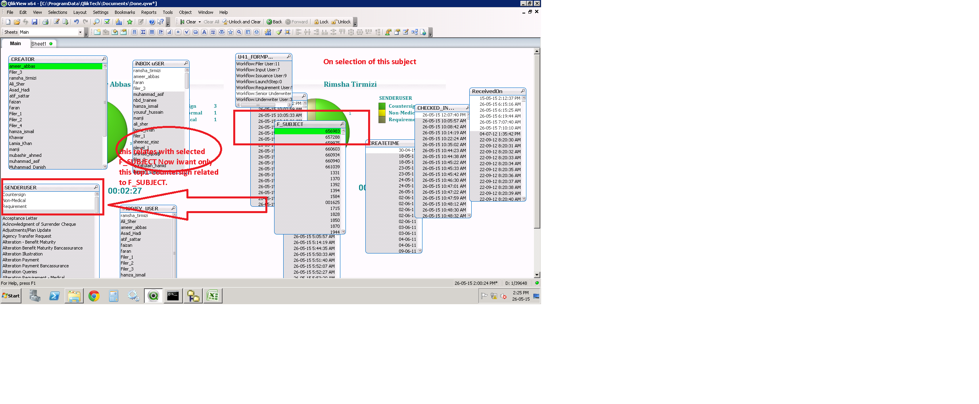Open search in the SENDERUSER list box
The width and height of the screenshot is (979, 404).
pyautogui.click(x=96, y=187)
